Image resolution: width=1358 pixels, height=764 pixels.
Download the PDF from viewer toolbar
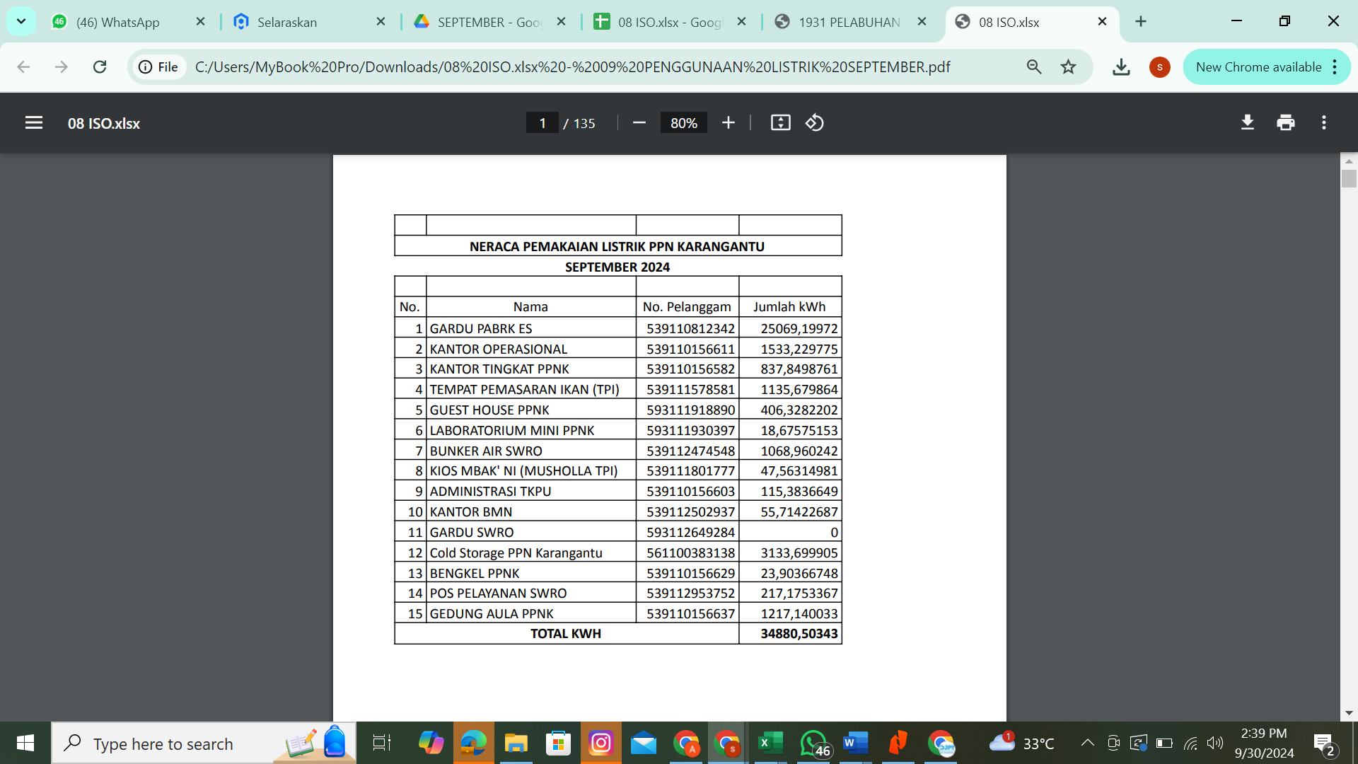[x=1248, y=123]
